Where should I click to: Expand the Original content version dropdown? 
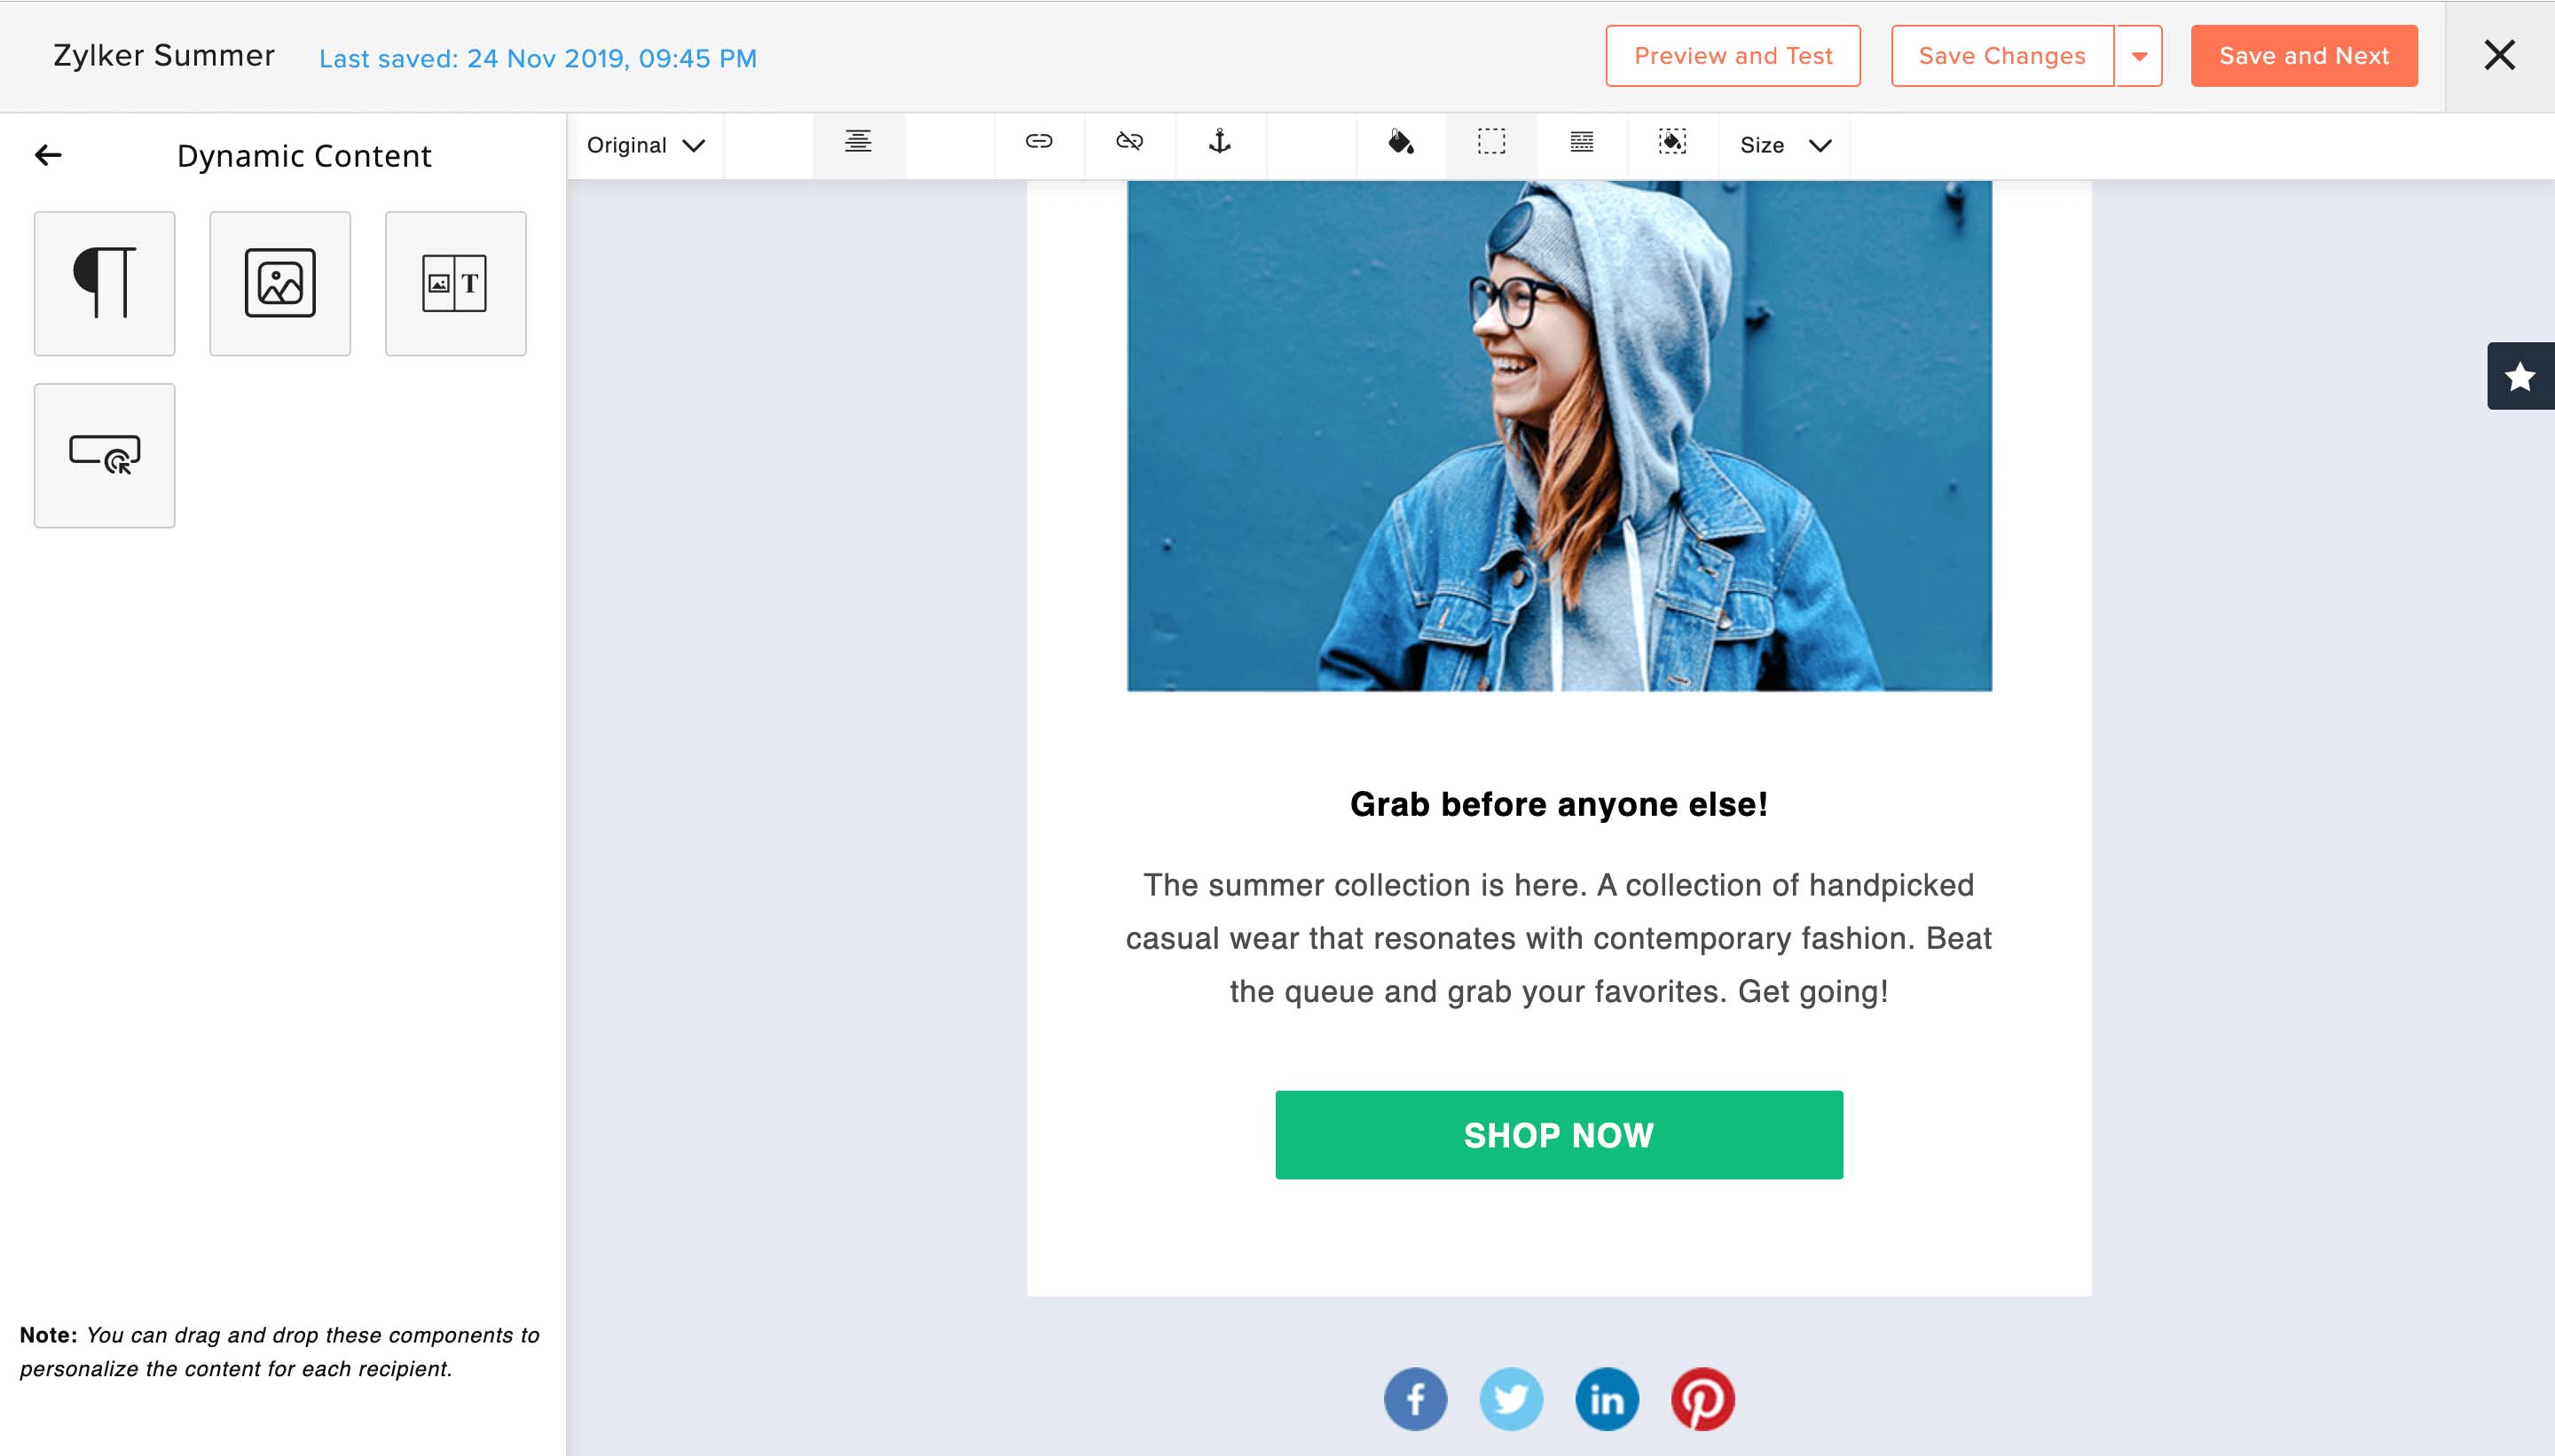646,144
